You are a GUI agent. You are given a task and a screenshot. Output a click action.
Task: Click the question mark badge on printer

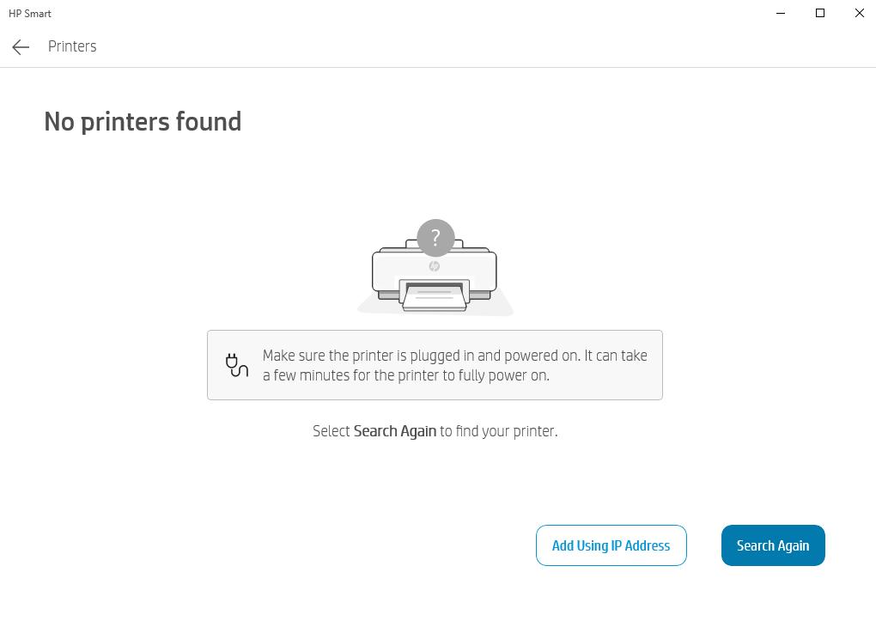click(x=435, y=238)
